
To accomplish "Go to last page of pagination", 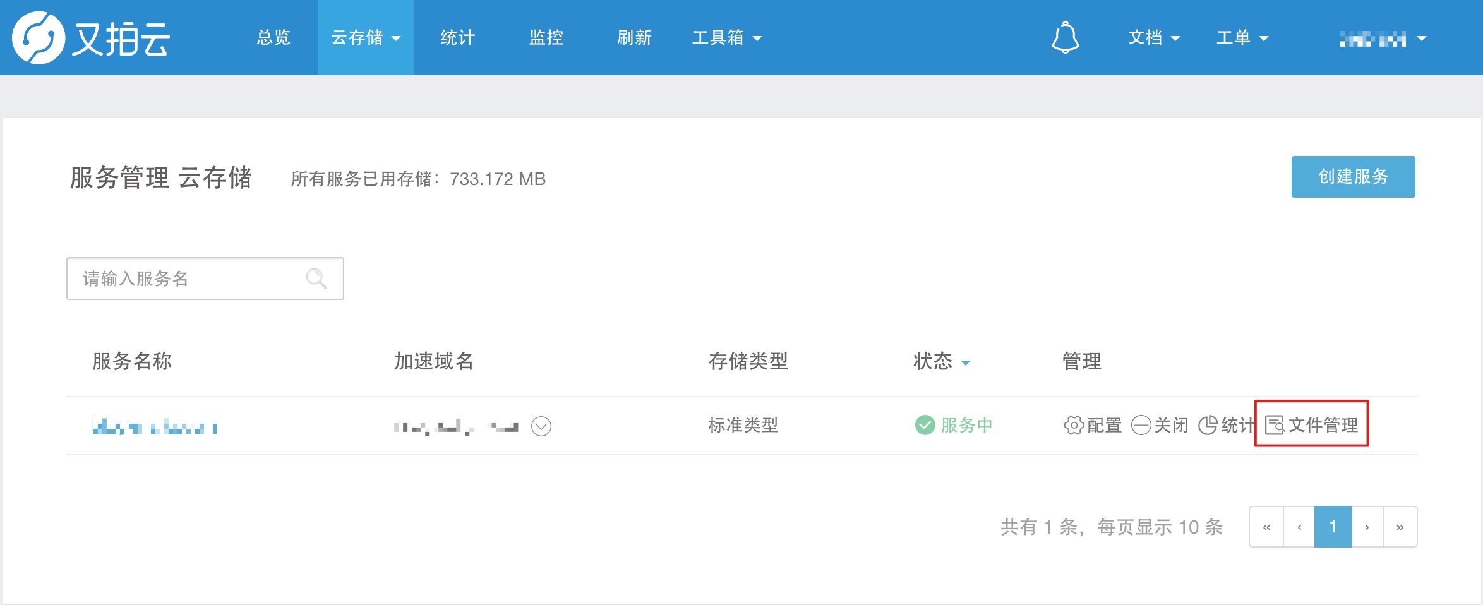I will click(x=1400, y=527).
